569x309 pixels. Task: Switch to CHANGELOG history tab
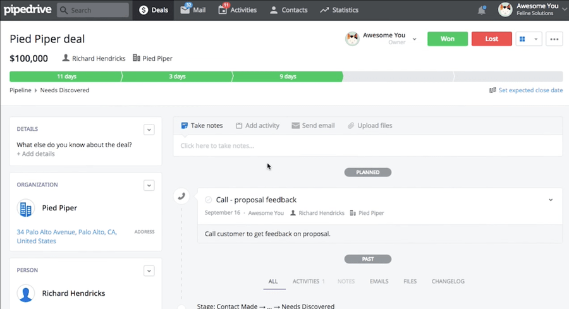click(448, 281)
